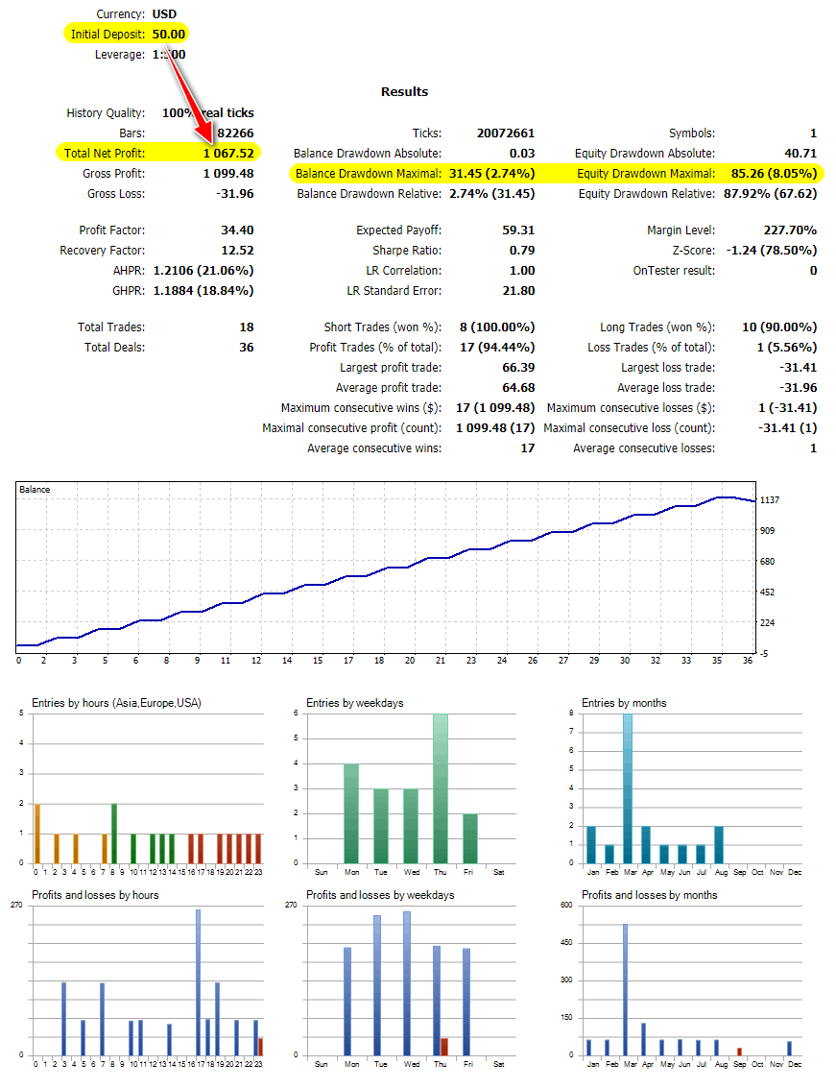The height and width of the screenshot is (1089, 836).
Task: Click the Recovery Factor value 12.52
Action: [237, 250]
